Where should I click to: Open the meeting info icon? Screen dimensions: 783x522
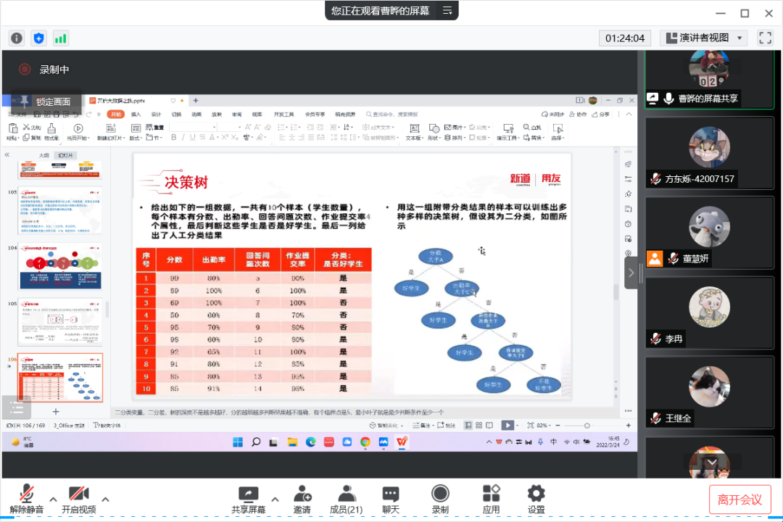pyautogui.click(x=17, y=38)
